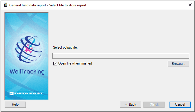Cancel the report wizard
Viewport: 195px width, 112px height.
coord(180,104)
